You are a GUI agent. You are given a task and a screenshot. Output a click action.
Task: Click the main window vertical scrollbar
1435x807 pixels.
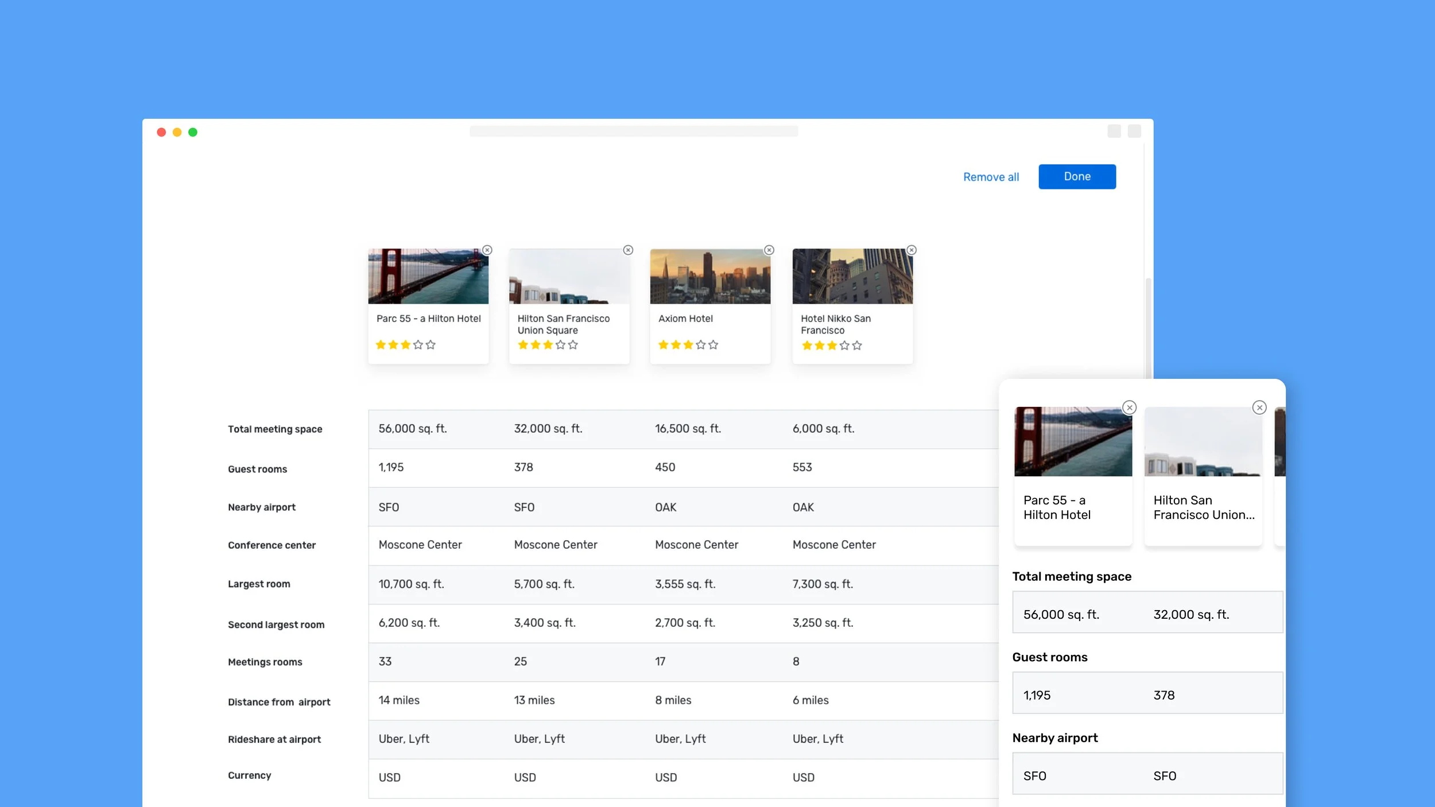pyautogui.click(x=1148, y=327)
